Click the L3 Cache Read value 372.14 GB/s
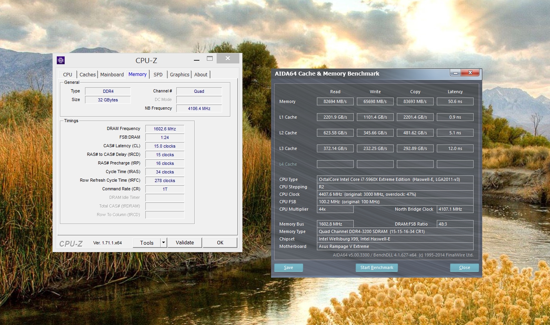Screen dimensions: 550x325 (x=335, y=148)
